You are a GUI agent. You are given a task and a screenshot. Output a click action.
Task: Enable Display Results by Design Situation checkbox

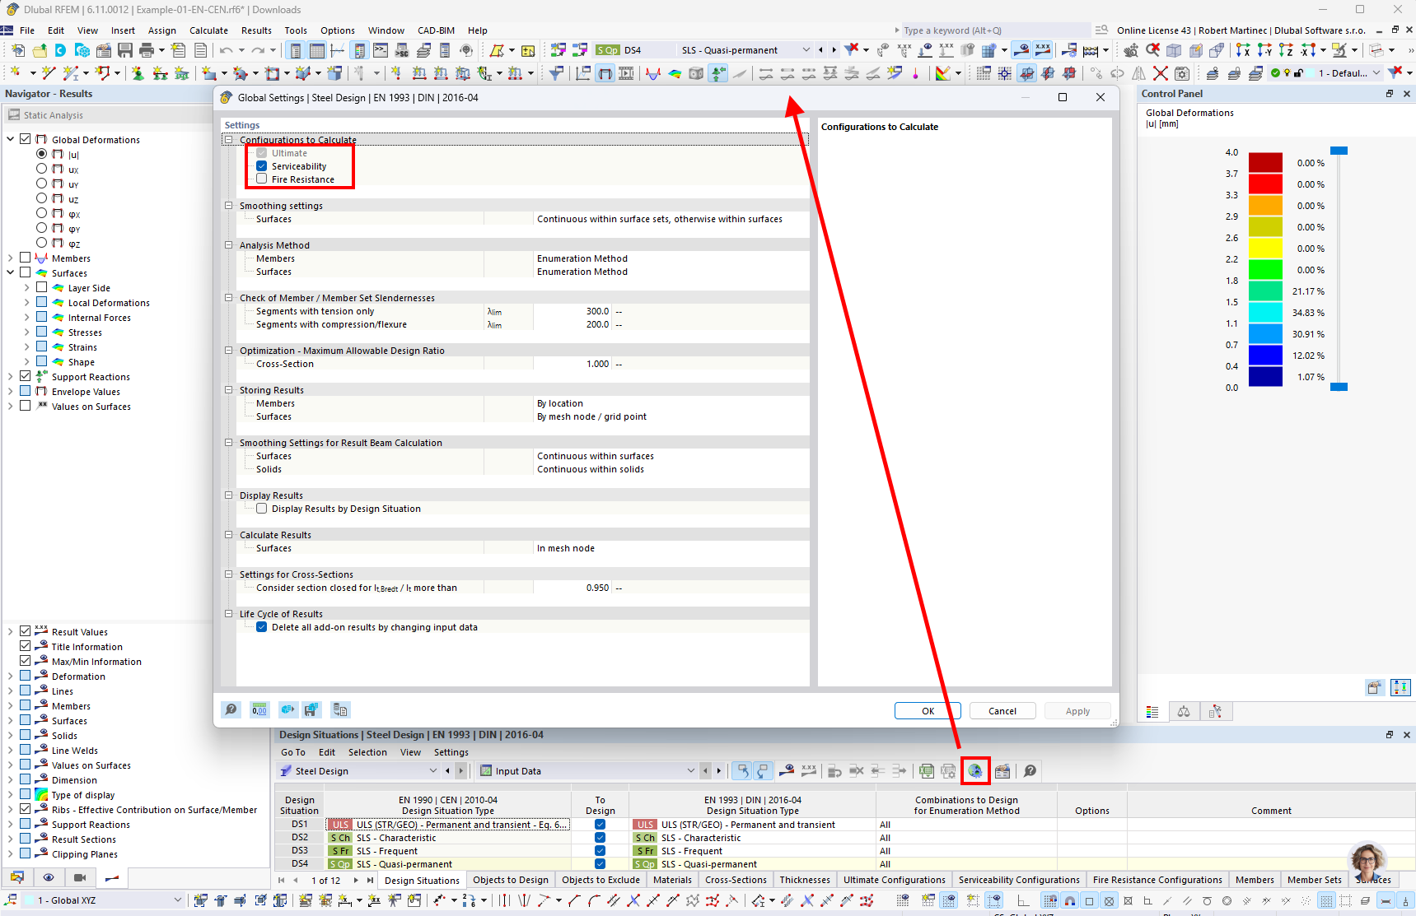tap(261, 509)
